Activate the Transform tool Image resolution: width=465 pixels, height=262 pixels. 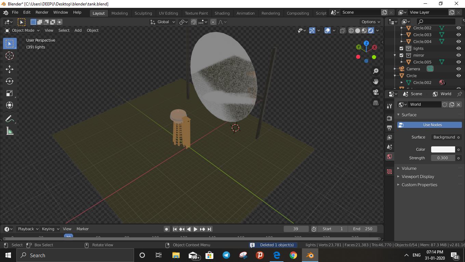10,105
